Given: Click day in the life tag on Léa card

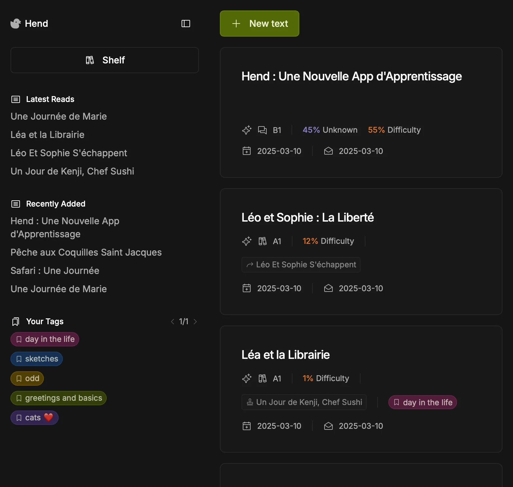Looking at the screenshot, I should coord(422,402).
